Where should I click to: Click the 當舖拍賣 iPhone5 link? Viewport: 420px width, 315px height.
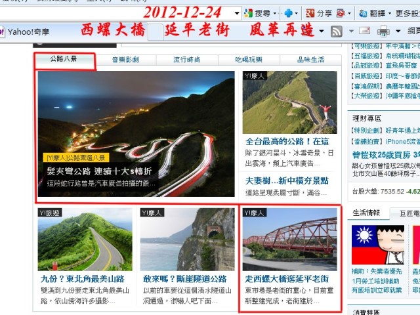[385, 142]
